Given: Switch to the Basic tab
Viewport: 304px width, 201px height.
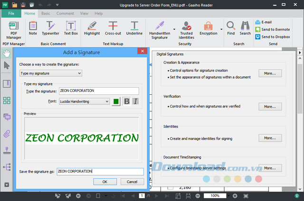Looking at the screenshot, I should [46, 13].
